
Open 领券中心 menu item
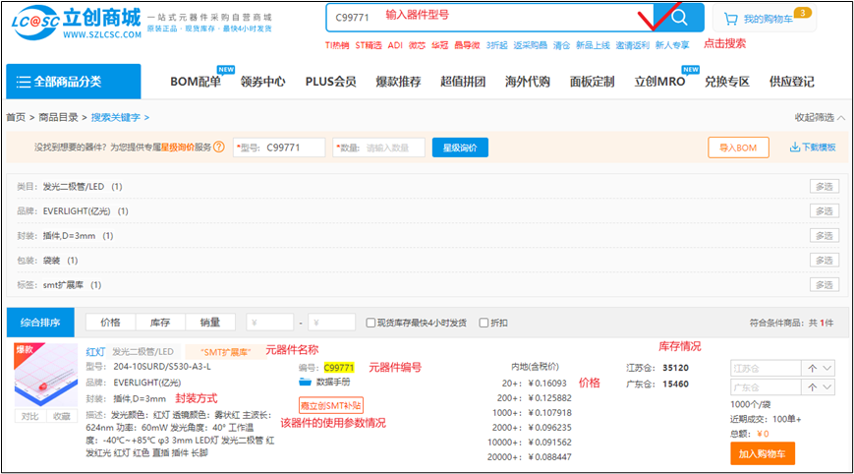click(262, 82)
